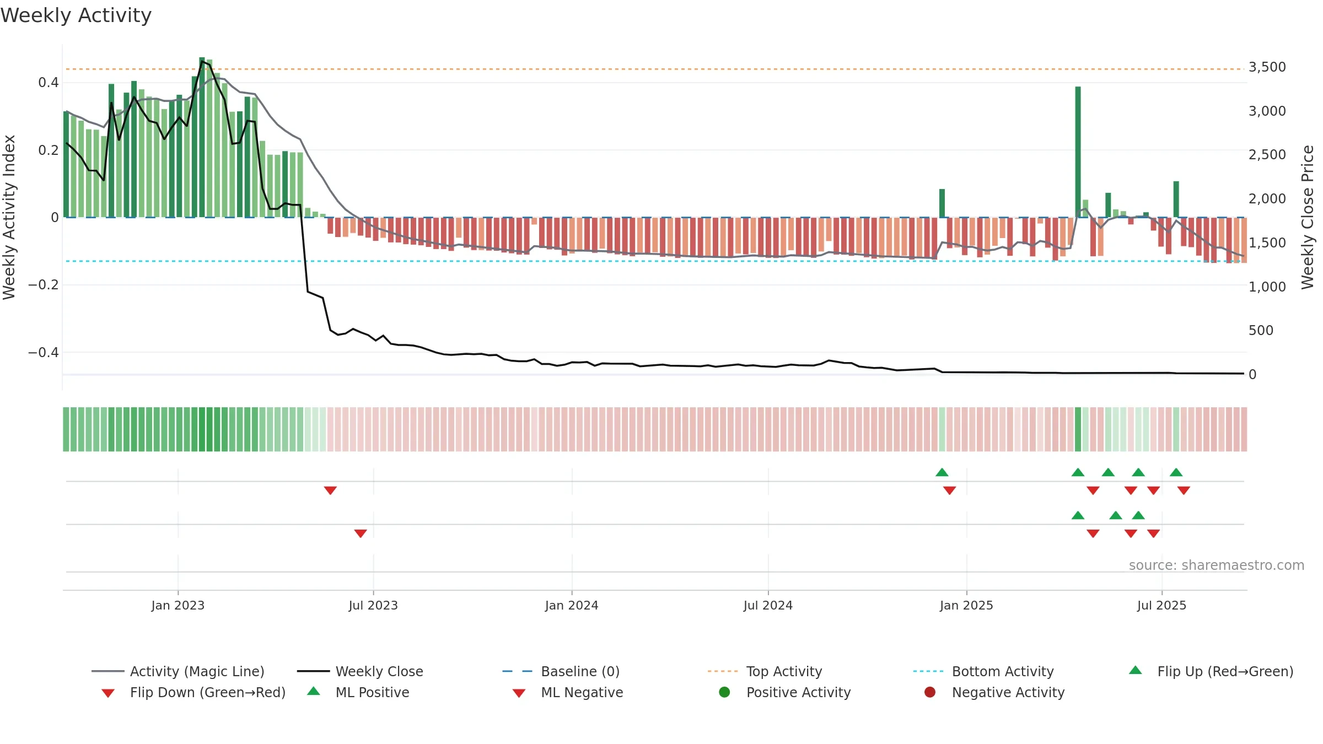1323x744 pixels.
Task: Toggle the Top Activity legend entry
Action: (x=765, y=671)
